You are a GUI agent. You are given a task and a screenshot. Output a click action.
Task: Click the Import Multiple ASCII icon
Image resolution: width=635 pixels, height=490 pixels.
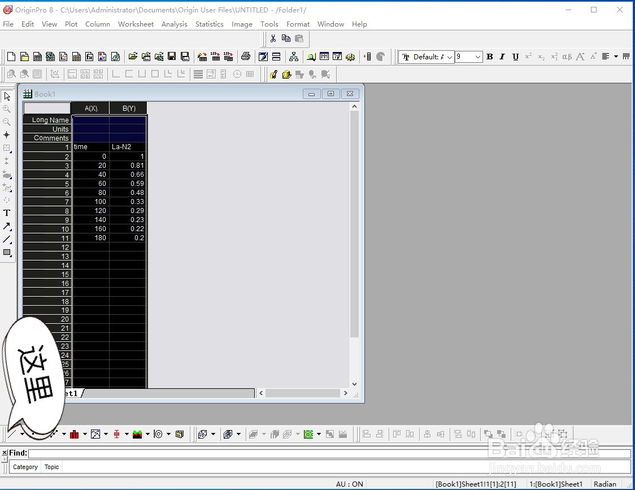[x=228, y=57]
